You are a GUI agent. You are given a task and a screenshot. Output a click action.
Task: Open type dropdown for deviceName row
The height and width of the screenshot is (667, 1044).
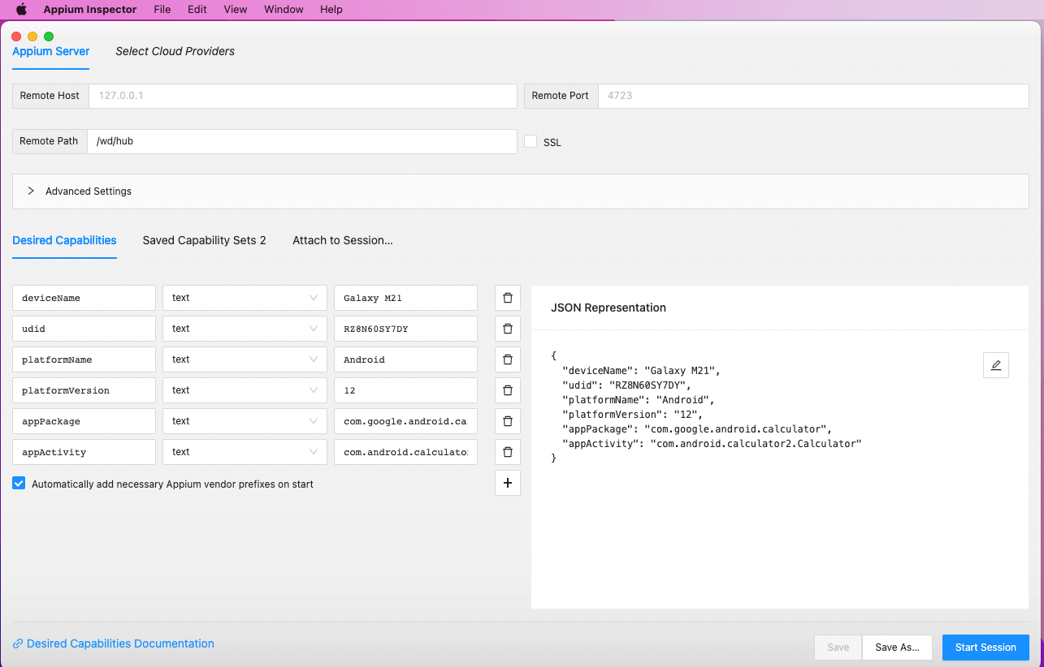[x=245, y=298]
